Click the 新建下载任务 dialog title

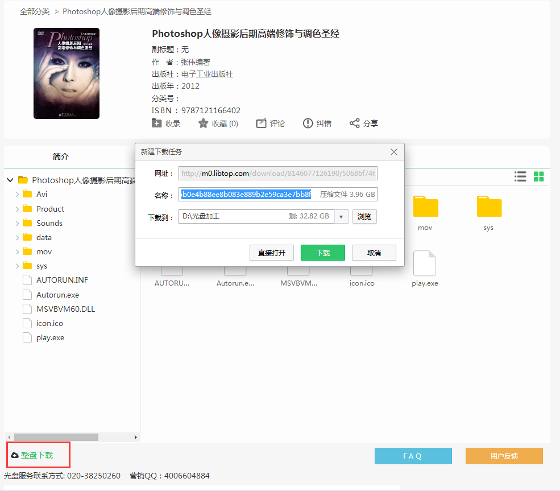click(x=161, y=152)
